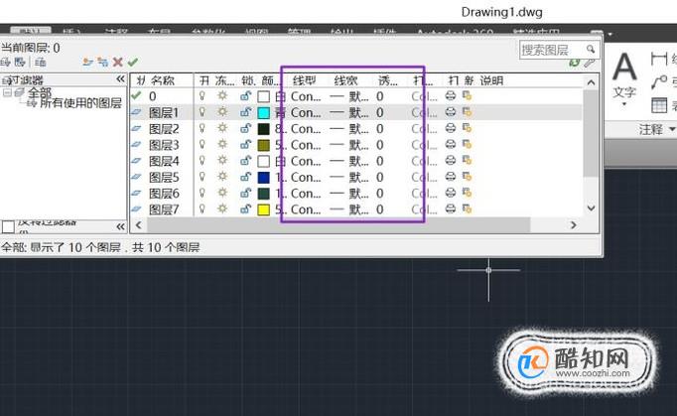
Task: Click the lock icon for 图层5
Action: tap(245, 177)
